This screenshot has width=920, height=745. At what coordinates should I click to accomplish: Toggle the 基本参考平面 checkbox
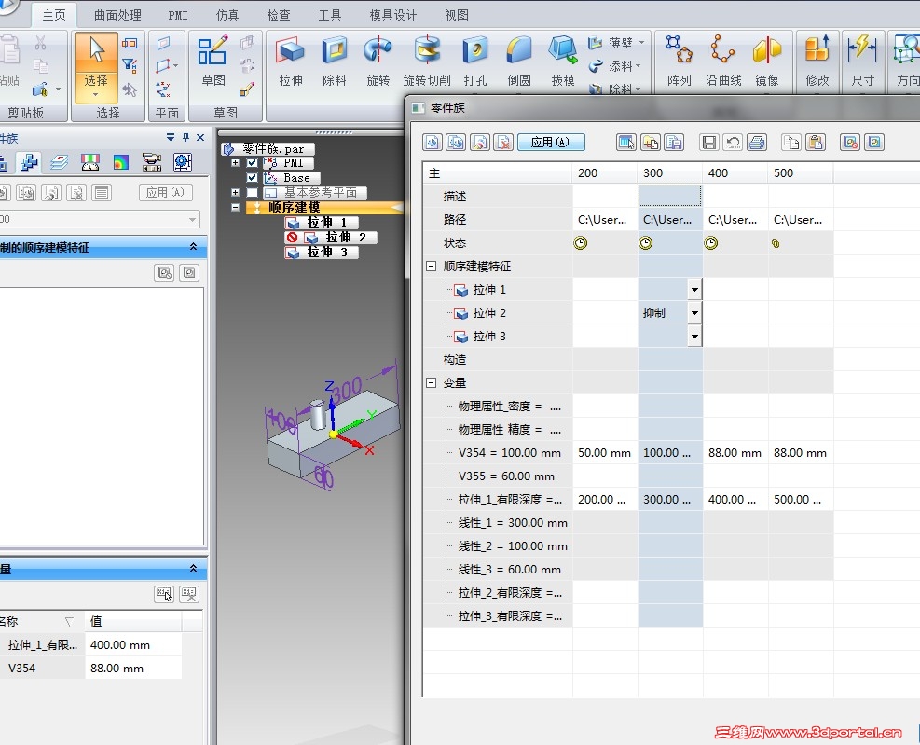(x=253, y=193)
